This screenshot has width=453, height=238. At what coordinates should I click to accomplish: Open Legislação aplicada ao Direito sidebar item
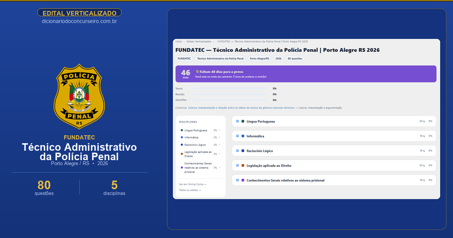[198, 154]
